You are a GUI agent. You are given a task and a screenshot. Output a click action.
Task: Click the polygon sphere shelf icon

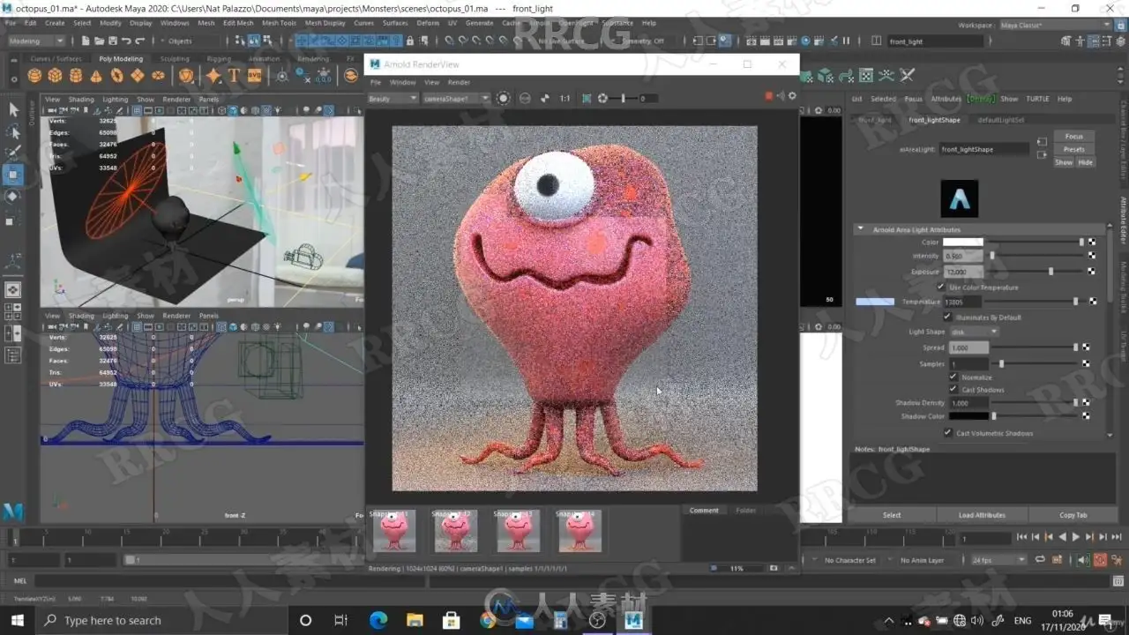click(34, 76)
